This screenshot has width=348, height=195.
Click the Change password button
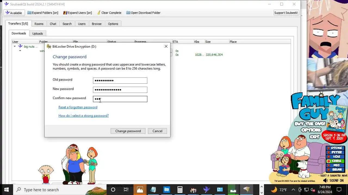click(128, 131)
